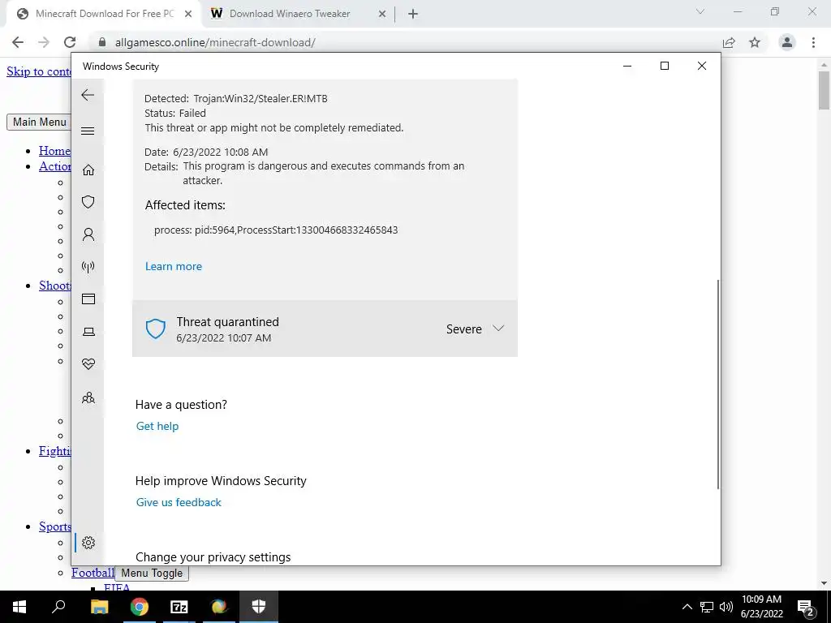
Task: Open Account protection person icon
Action: pos(88,234)
